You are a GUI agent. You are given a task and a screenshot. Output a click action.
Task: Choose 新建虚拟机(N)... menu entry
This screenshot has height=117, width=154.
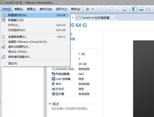[x=35, y=15]
